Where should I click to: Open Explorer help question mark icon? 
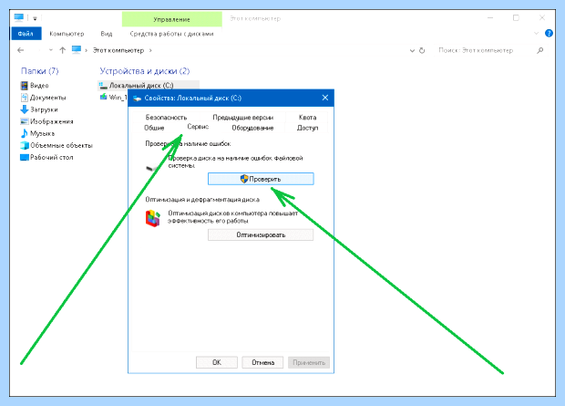(x=549, y=33)
